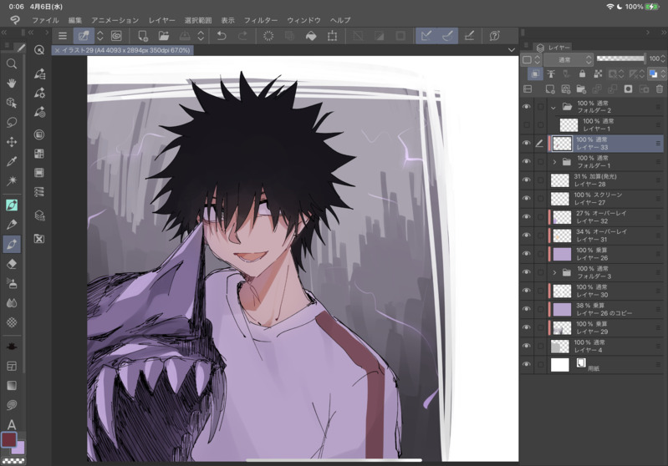
Task: Open the 編集 menu
Action: click(x=75, y=20)
